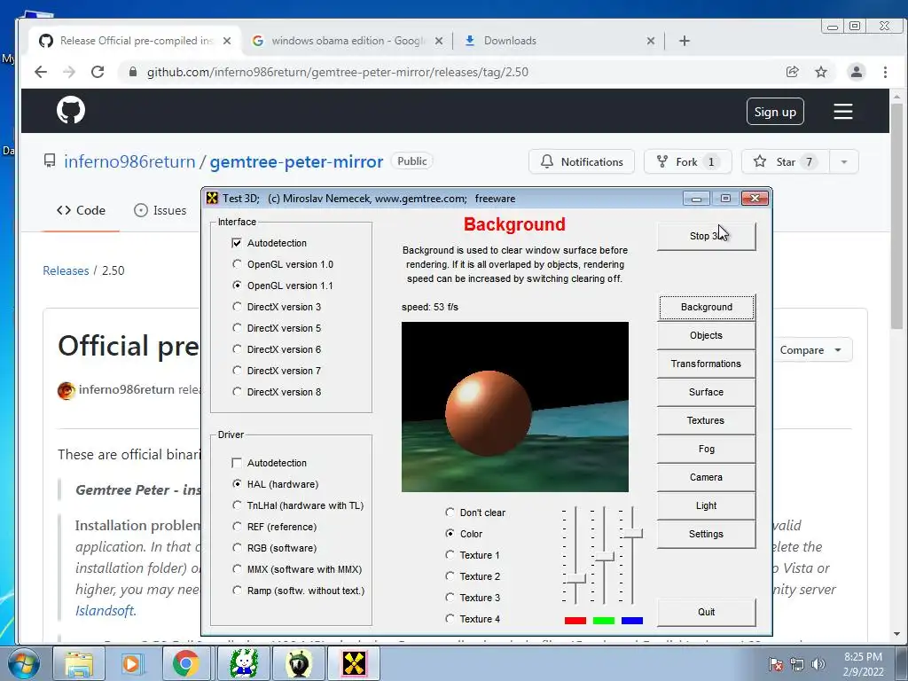908x681 pixels.
Task: Select MMX (software with MMX) driver
Action: point(237,569)
